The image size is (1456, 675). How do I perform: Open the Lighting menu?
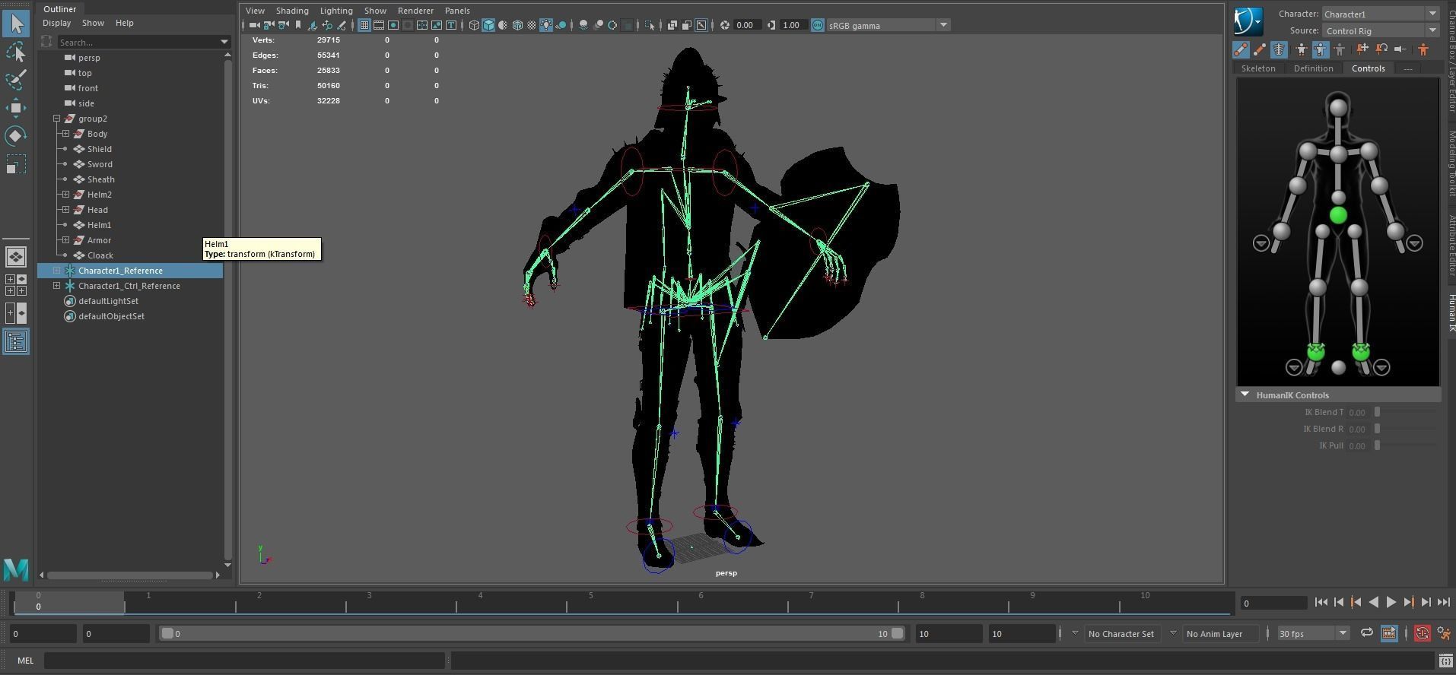coord(336,11)
